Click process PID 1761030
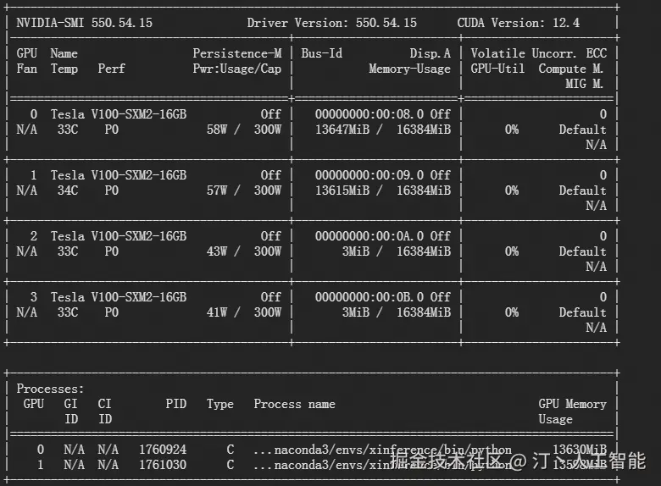661x486 pixels. coord(163,465)
